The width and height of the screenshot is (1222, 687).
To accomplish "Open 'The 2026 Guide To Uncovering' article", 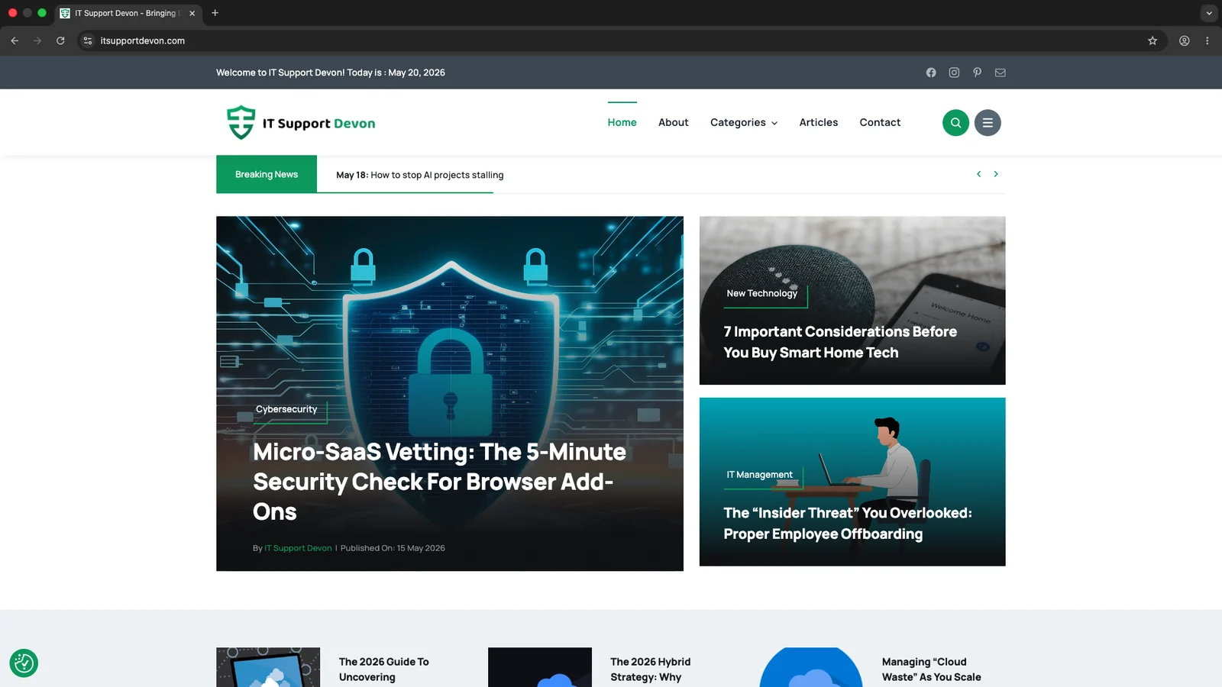I will [x=384, y=669].
